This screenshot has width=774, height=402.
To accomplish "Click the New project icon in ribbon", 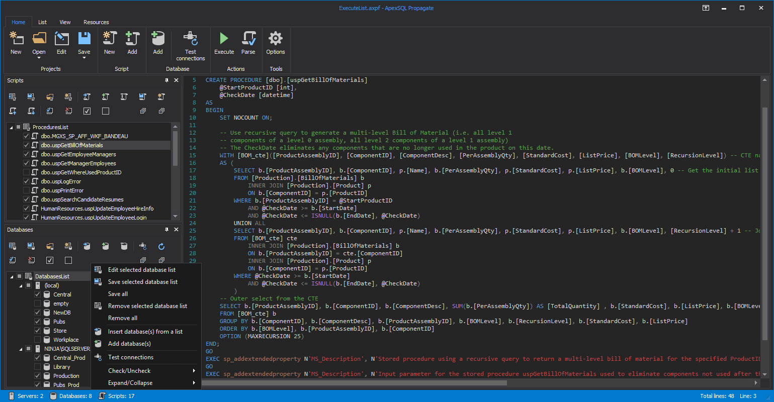I will [x=16, y=38].
